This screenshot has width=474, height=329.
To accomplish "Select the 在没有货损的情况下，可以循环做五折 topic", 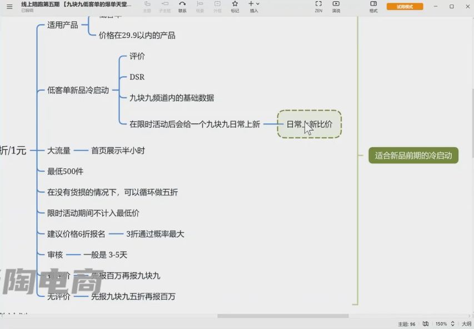I will [x=112, y=192].
